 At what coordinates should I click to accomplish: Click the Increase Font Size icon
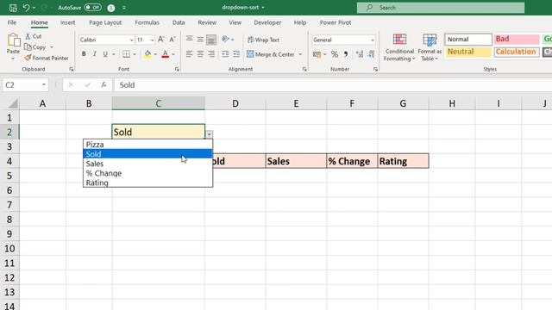(161, 40)
